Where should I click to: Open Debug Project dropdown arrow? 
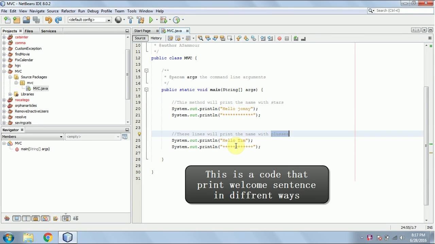point(170,20)
